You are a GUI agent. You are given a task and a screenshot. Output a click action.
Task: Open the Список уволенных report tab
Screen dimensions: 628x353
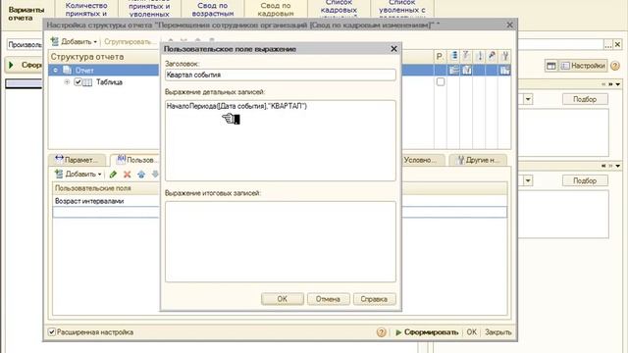[402, 10]
